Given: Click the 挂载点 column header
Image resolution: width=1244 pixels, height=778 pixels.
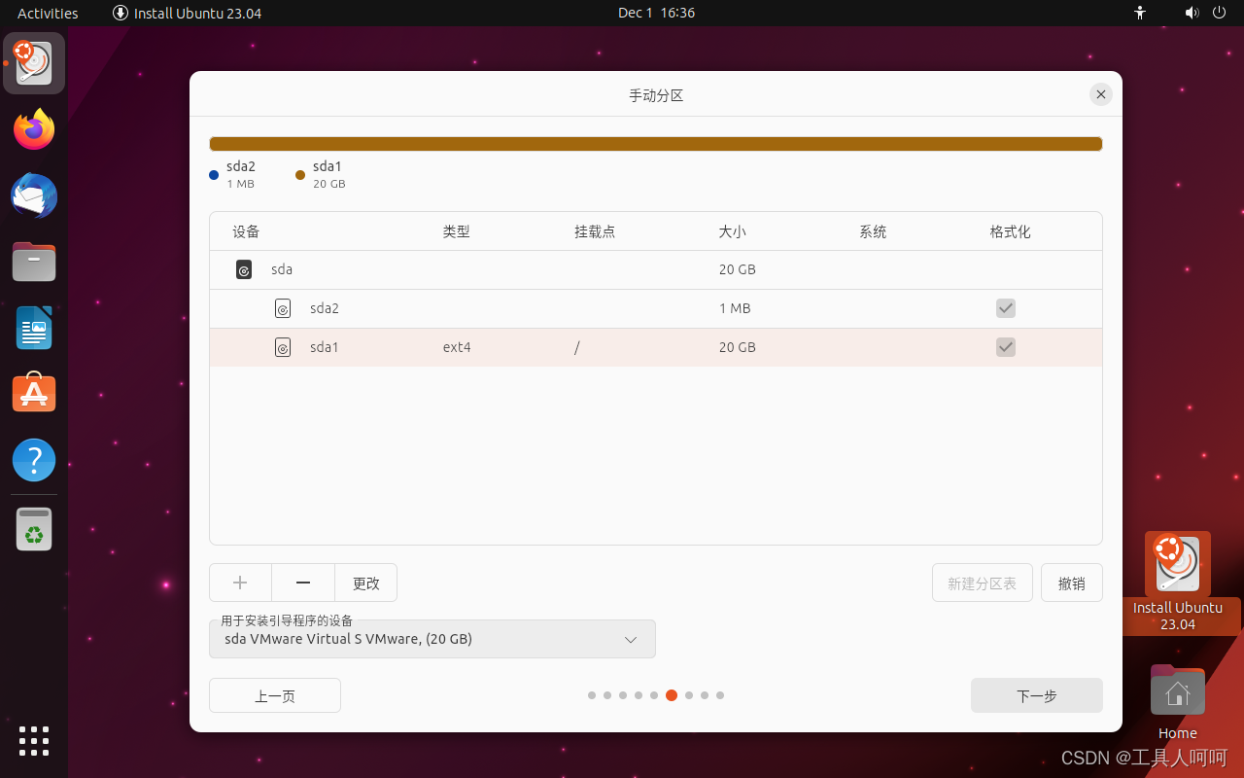Looking at the screenshot, I should pyautogui.click(x=595, y=231).
